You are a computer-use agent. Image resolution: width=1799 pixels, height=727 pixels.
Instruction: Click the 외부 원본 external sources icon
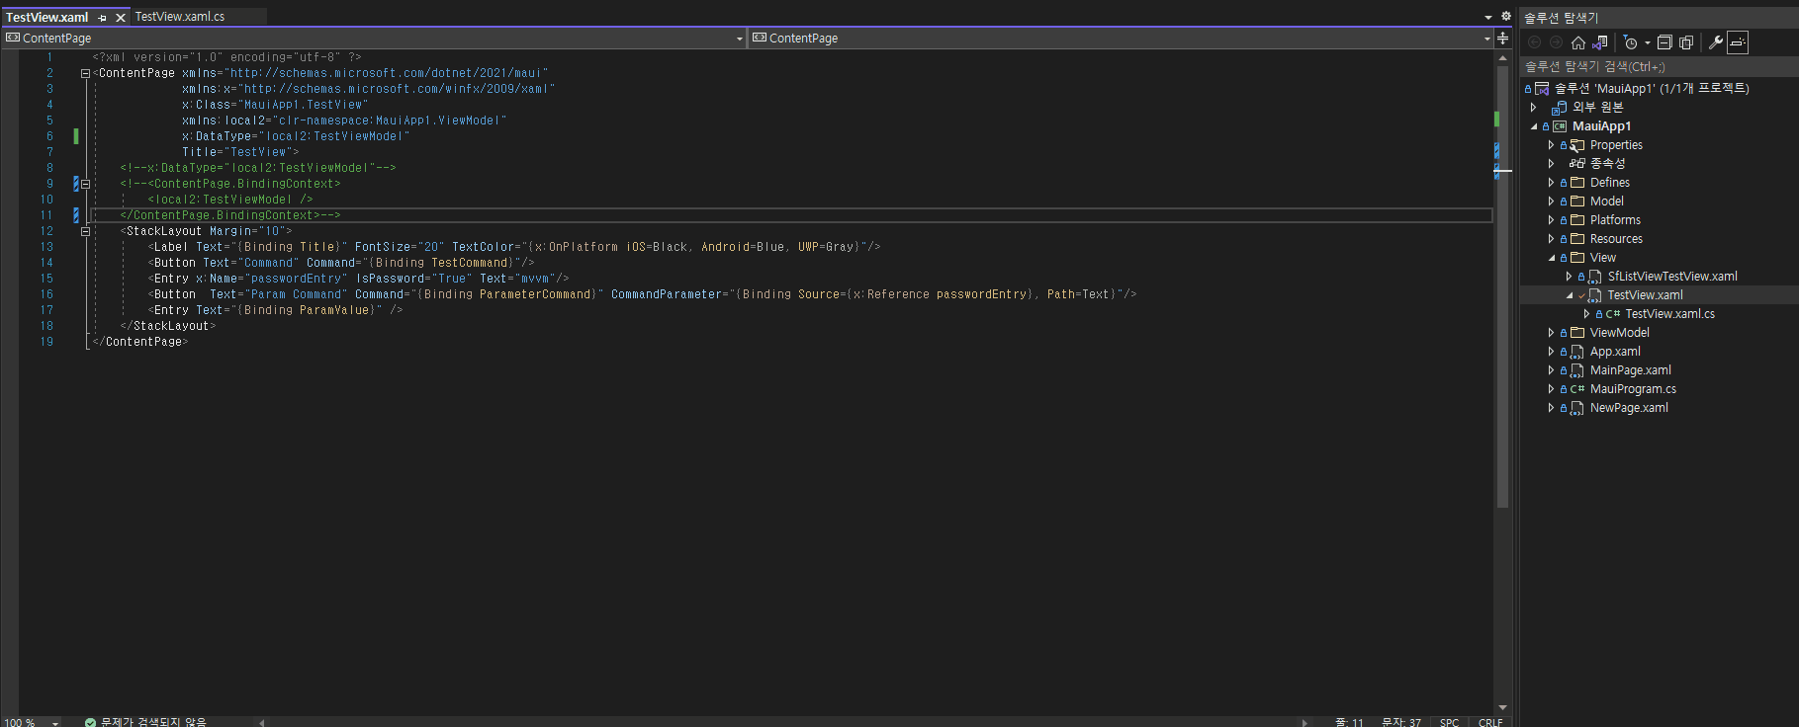(1560, 107)
